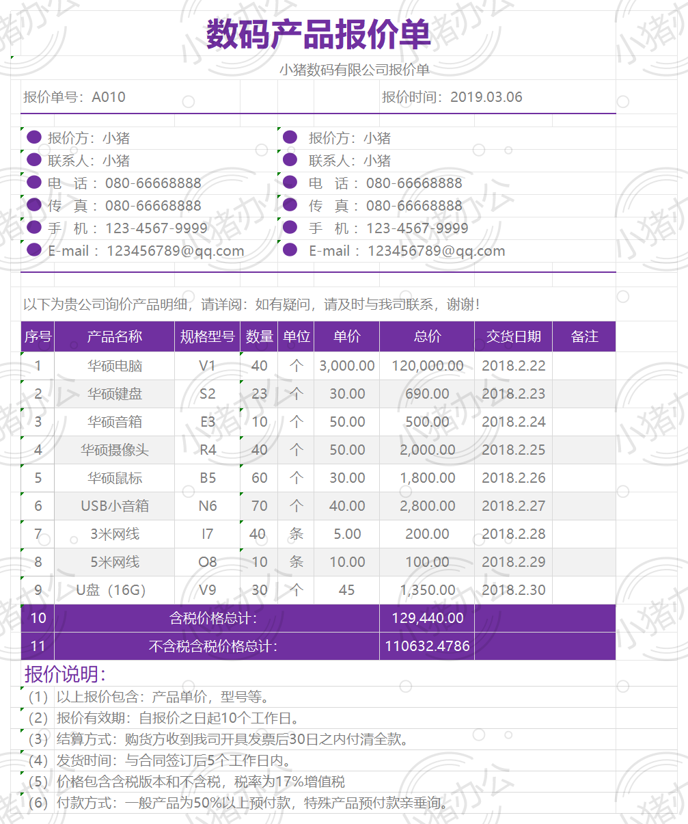Click the tax-inclusive total 129,440.00
This screenshot has width=688, height=824.
428,618
